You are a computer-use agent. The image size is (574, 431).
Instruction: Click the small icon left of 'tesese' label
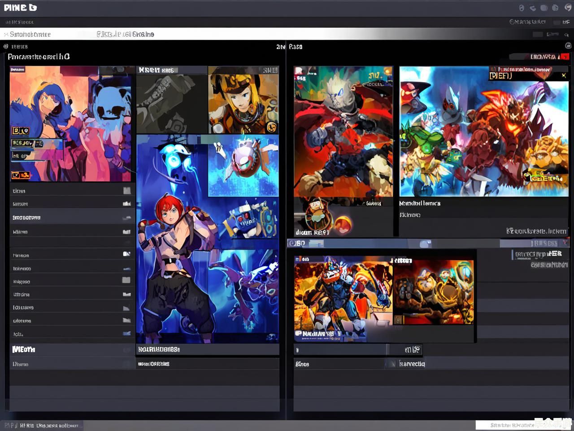[x=6, y=46]
